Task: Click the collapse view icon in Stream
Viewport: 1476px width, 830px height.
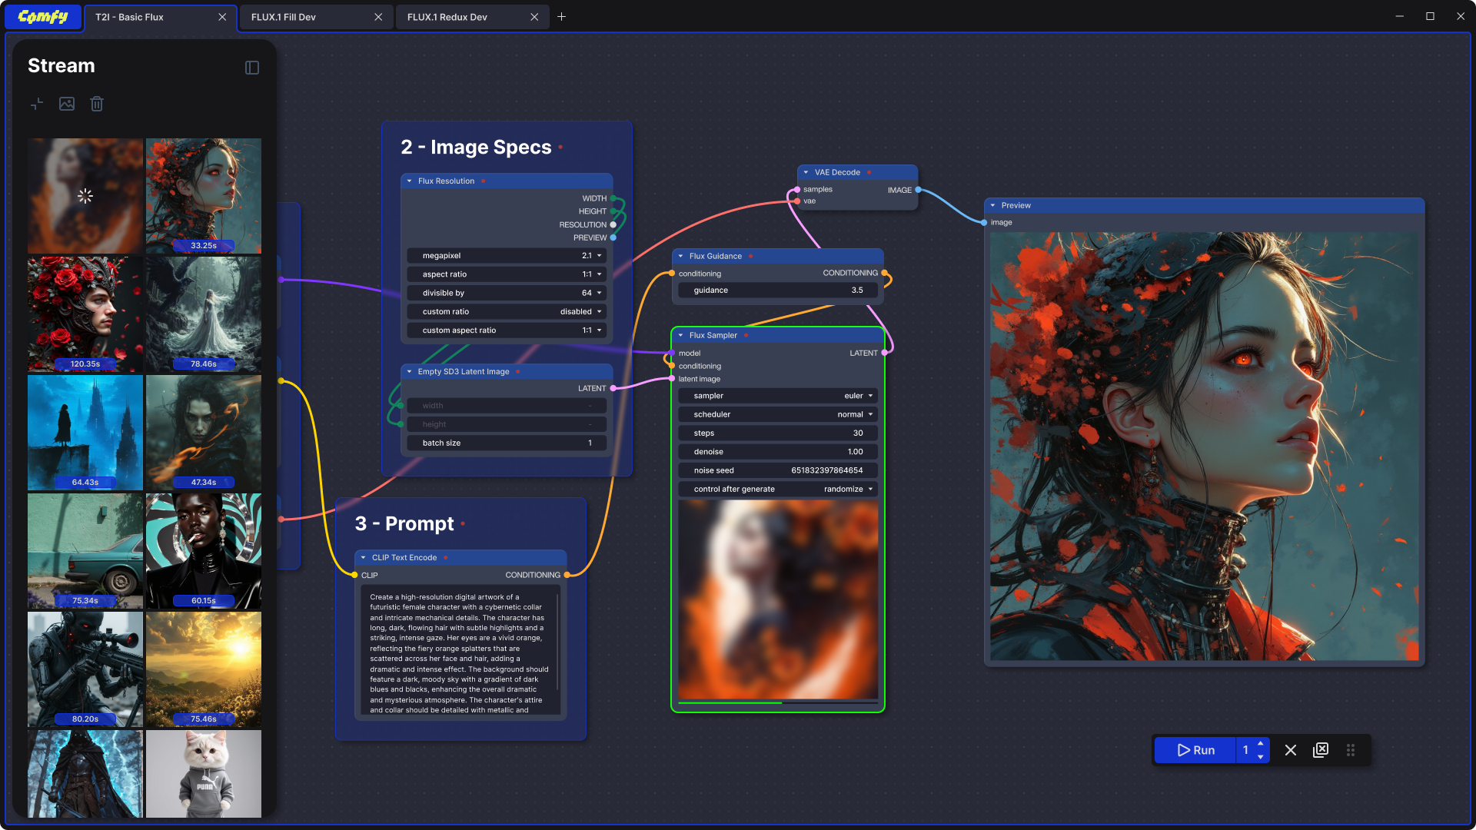Action: (37, 104)
